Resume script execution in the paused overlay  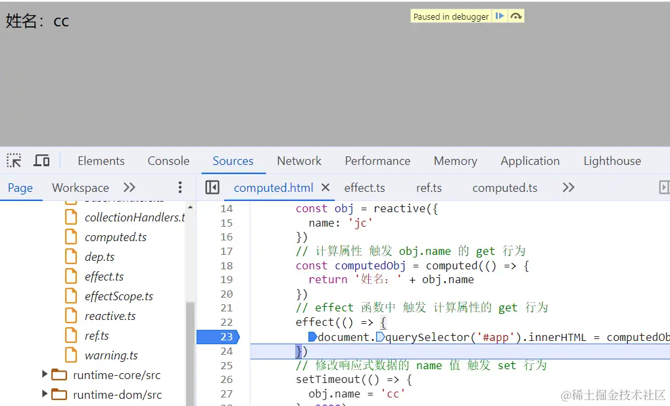[x=500, y=16]
